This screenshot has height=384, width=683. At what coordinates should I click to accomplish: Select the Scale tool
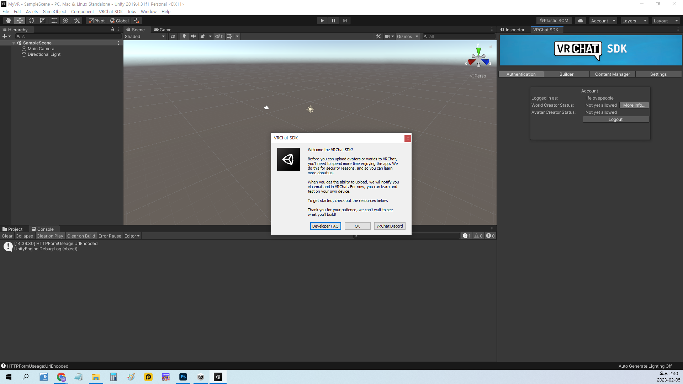(x=43, y=21)
